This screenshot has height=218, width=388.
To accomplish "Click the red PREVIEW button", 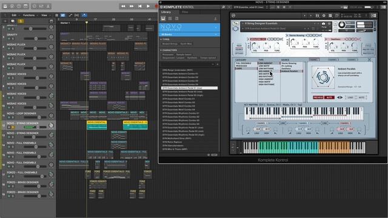I will [x=318, y=97].
